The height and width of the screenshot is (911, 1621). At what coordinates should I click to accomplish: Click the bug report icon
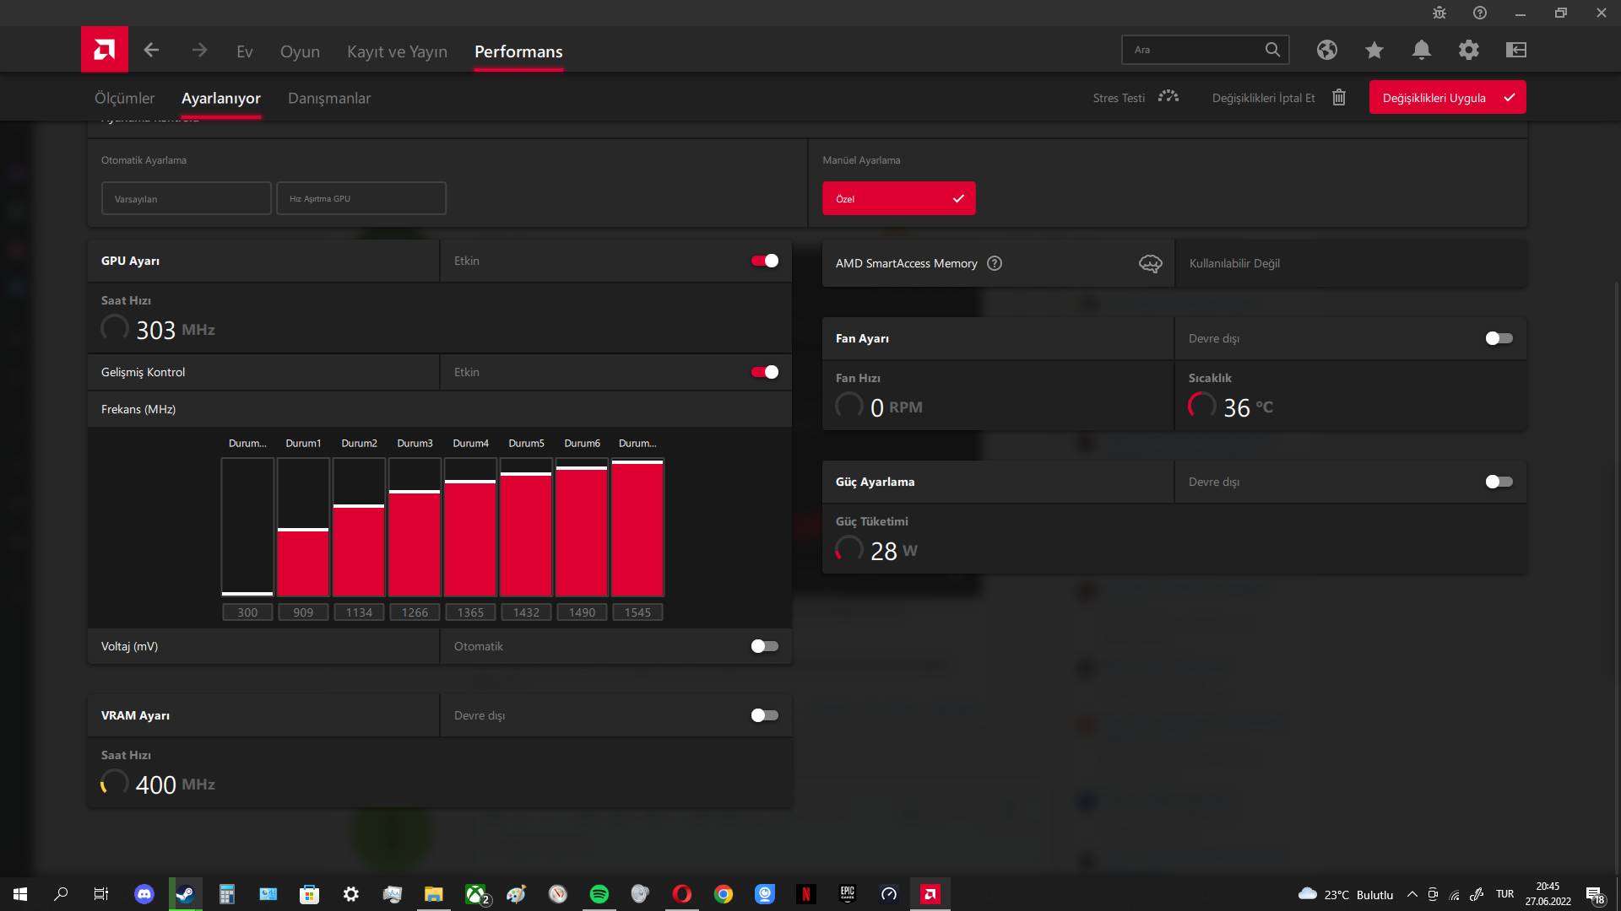pyautogui.click(x=1439, y=13)
